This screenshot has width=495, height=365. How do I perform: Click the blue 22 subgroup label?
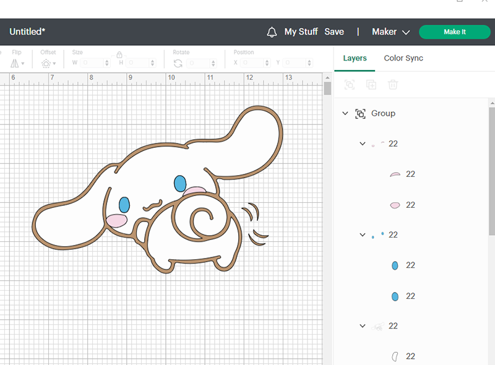pos(393,234)
